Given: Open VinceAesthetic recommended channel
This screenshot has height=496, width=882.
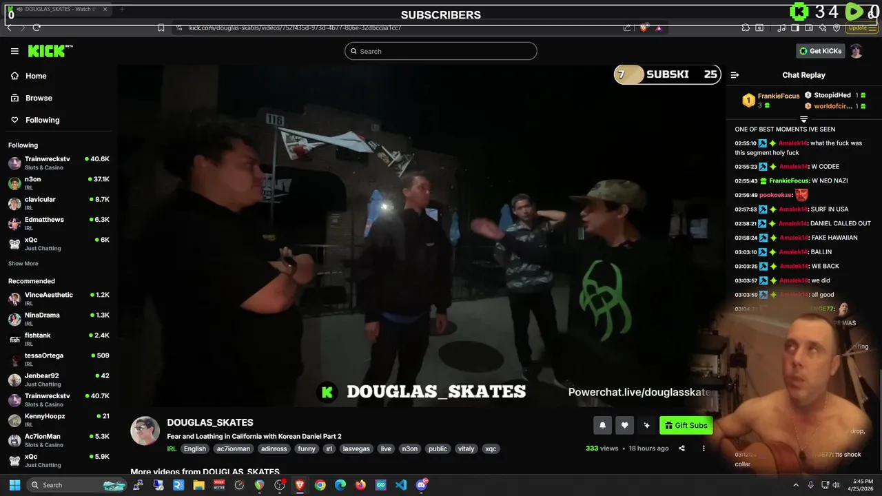Looking at the screenshot, I should point(59,298).
